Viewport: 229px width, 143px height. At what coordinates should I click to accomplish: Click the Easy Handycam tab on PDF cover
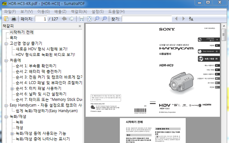point(209,51)
